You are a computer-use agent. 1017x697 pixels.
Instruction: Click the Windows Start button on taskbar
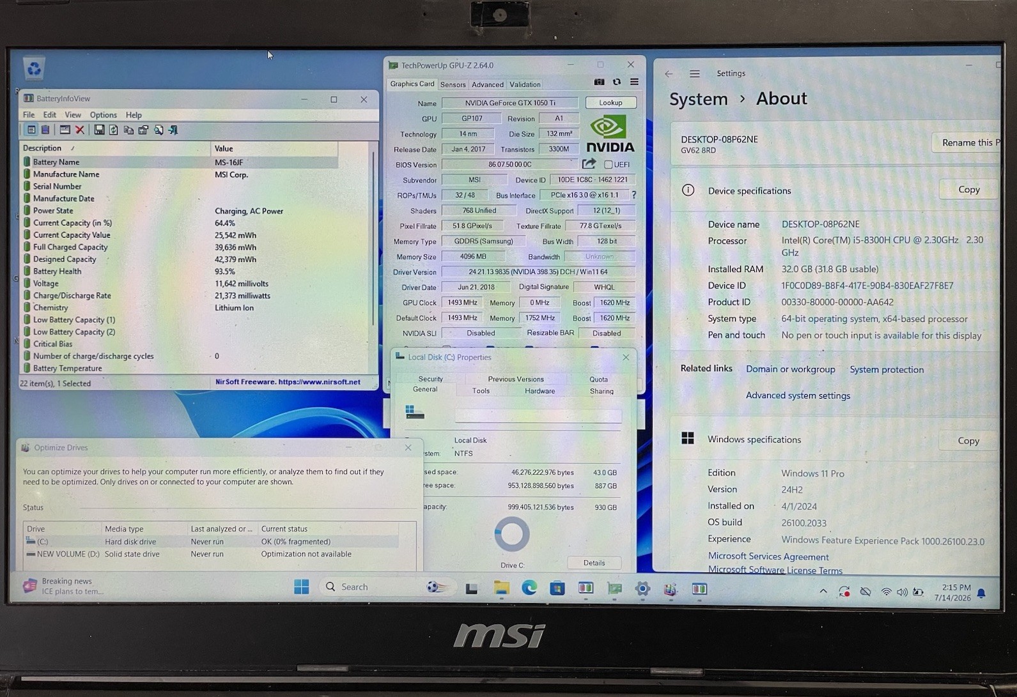coord(302,586)
